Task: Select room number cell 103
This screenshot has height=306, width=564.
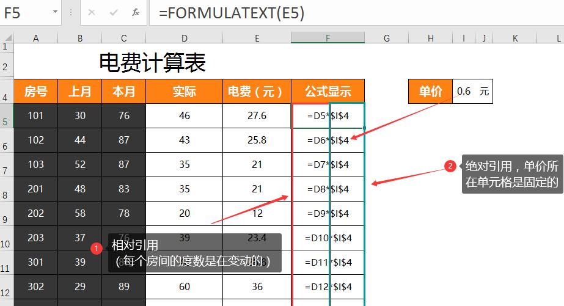Action: 35,164
